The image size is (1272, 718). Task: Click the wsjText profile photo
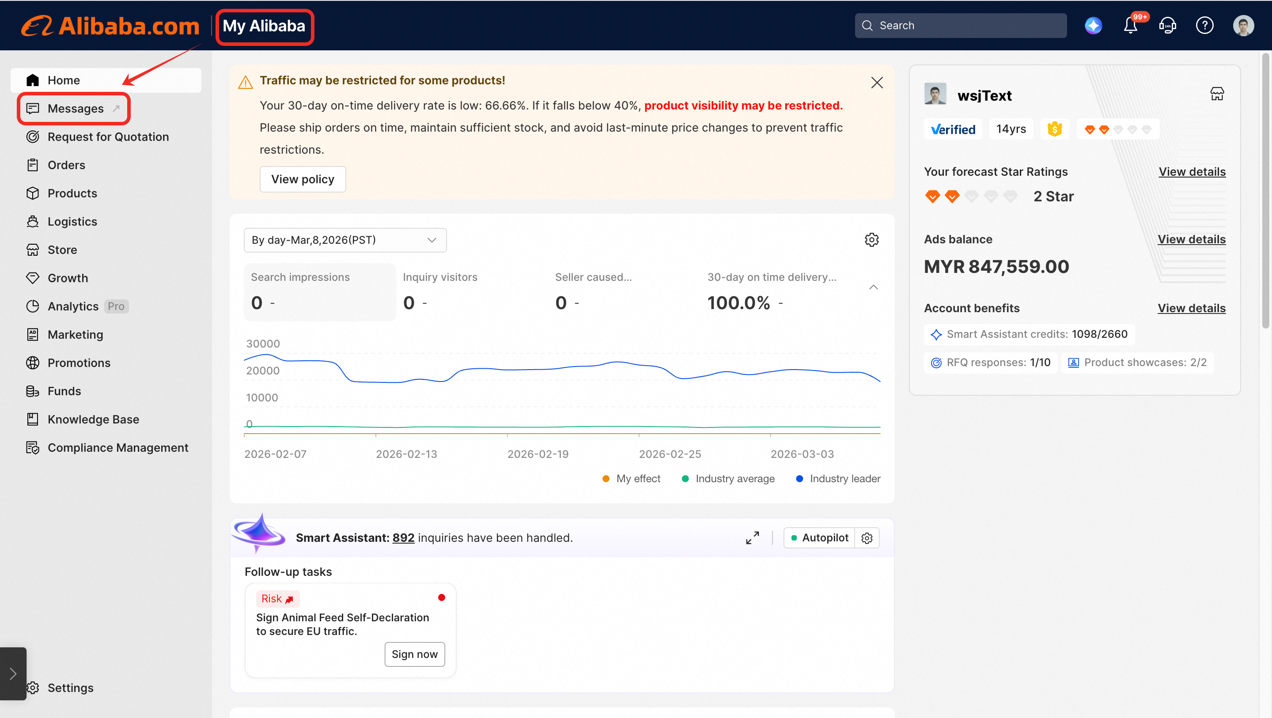pos(935,94)
